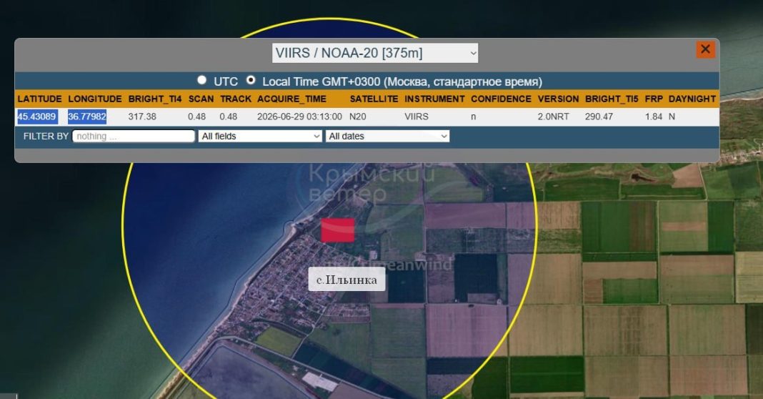
Task: Click the FILTER BY text input
Action: point(134,136)
